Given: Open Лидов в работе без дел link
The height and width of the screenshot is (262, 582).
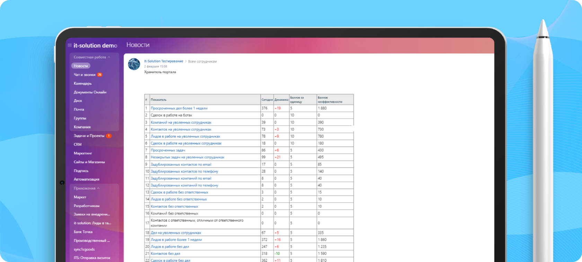Looking at the screenshot, I should pyautogui.click(x=170, y=247).
